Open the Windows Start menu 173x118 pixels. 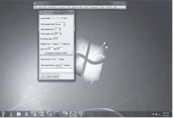click(x=3, y=114)
